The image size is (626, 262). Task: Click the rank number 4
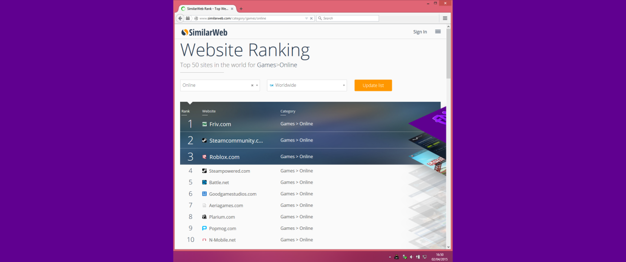pos(191,171)
